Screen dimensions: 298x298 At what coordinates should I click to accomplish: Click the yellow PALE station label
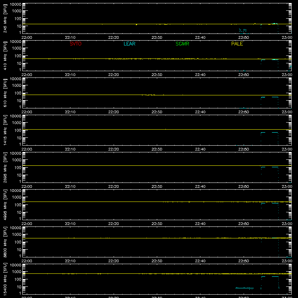237,44
